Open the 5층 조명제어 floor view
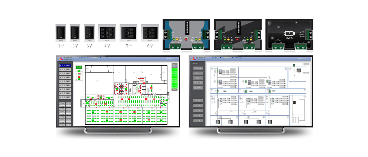368x157 pixels. [x=65, y=81]
